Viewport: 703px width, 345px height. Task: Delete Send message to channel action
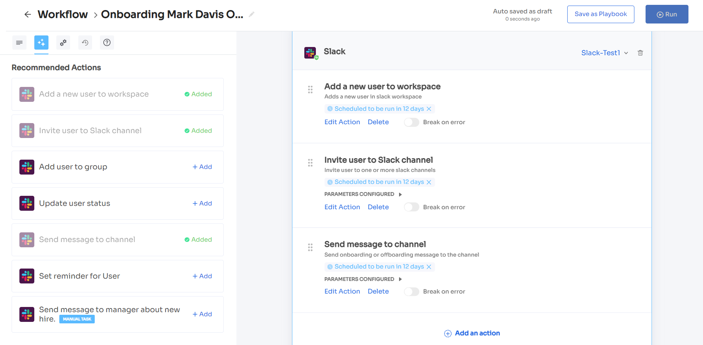378,291
